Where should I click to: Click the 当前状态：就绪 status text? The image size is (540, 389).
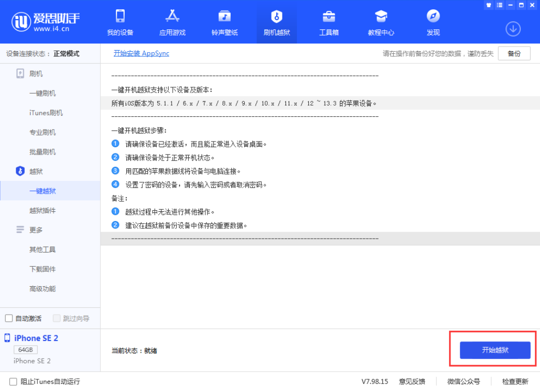point(134,350)
